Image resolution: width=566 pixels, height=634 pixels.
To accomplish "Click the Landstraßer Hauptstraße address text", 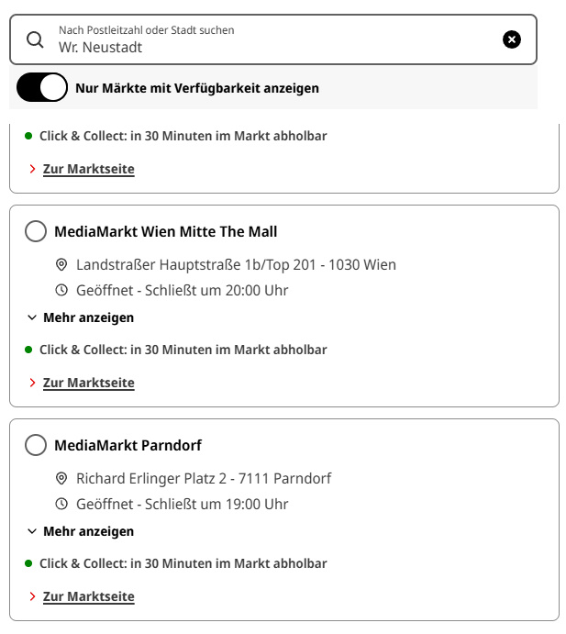I will pos(236,265).
